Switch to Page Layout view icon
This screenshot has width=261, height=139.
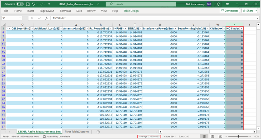212,137
